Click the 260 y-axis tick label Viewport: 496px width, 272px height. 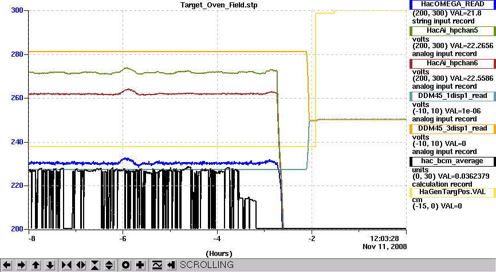(17, 98)
